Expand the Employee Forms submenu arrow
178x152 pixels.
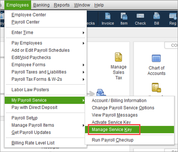(83, 65)
